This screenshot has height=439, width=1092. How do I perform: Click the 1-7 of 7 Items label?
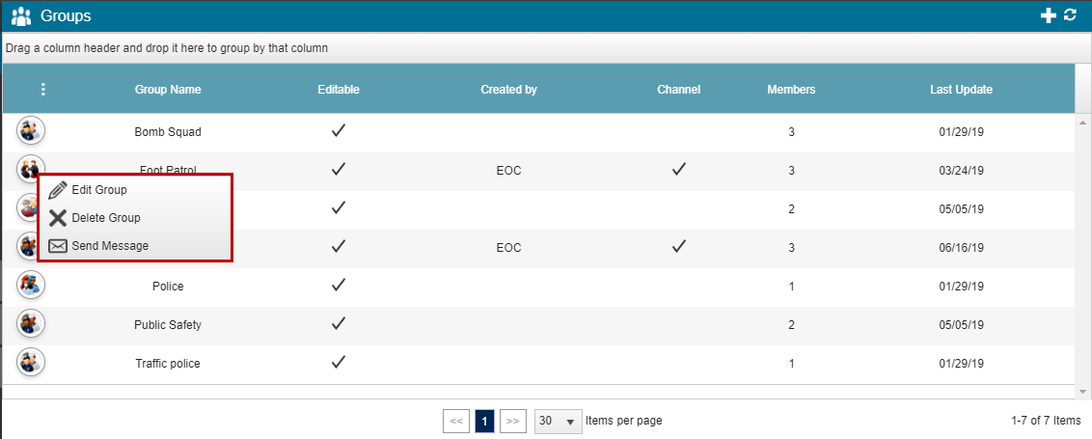coord(1046,421)
